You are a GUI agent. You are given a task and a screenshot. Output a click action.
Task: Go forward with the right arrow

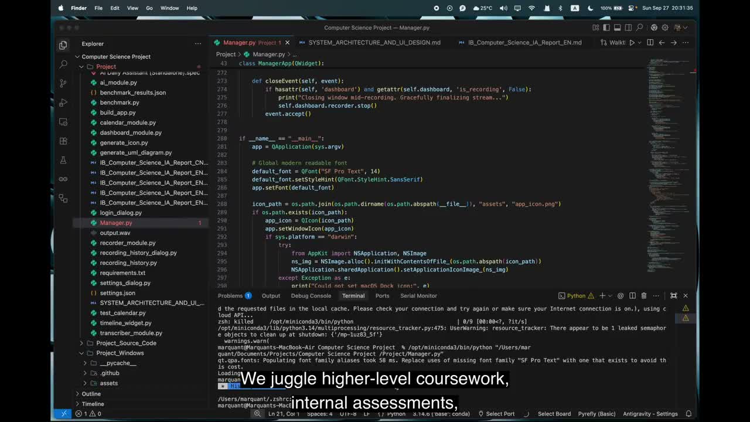pos(673,42)
